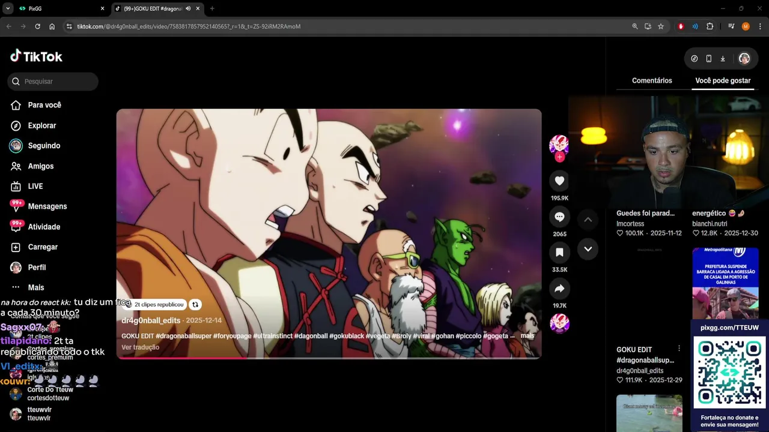Screen dimensions: 769x432
Task: Open the zoom magnifier in address bar
Action: click(x=635, y=26)
